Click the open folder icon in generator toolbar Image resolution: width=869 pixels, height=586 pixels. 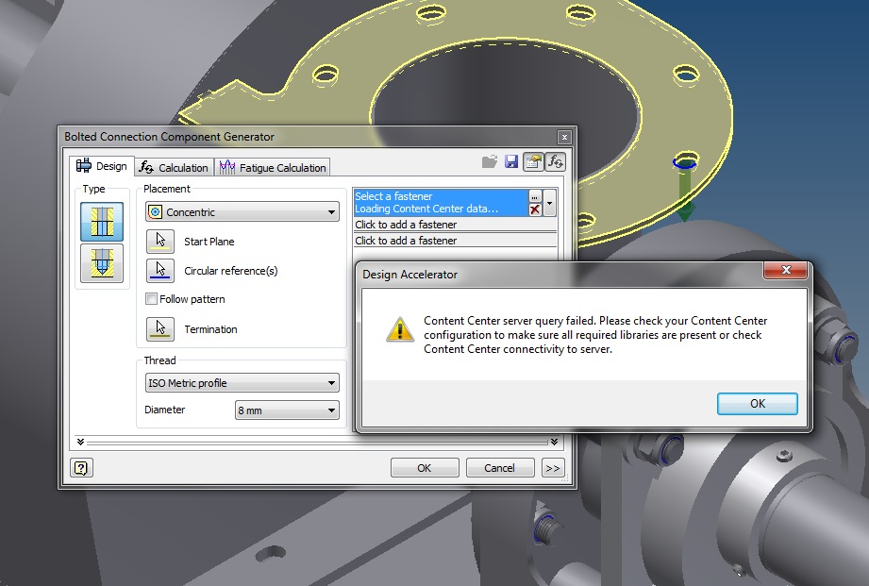tap(490, 162)
